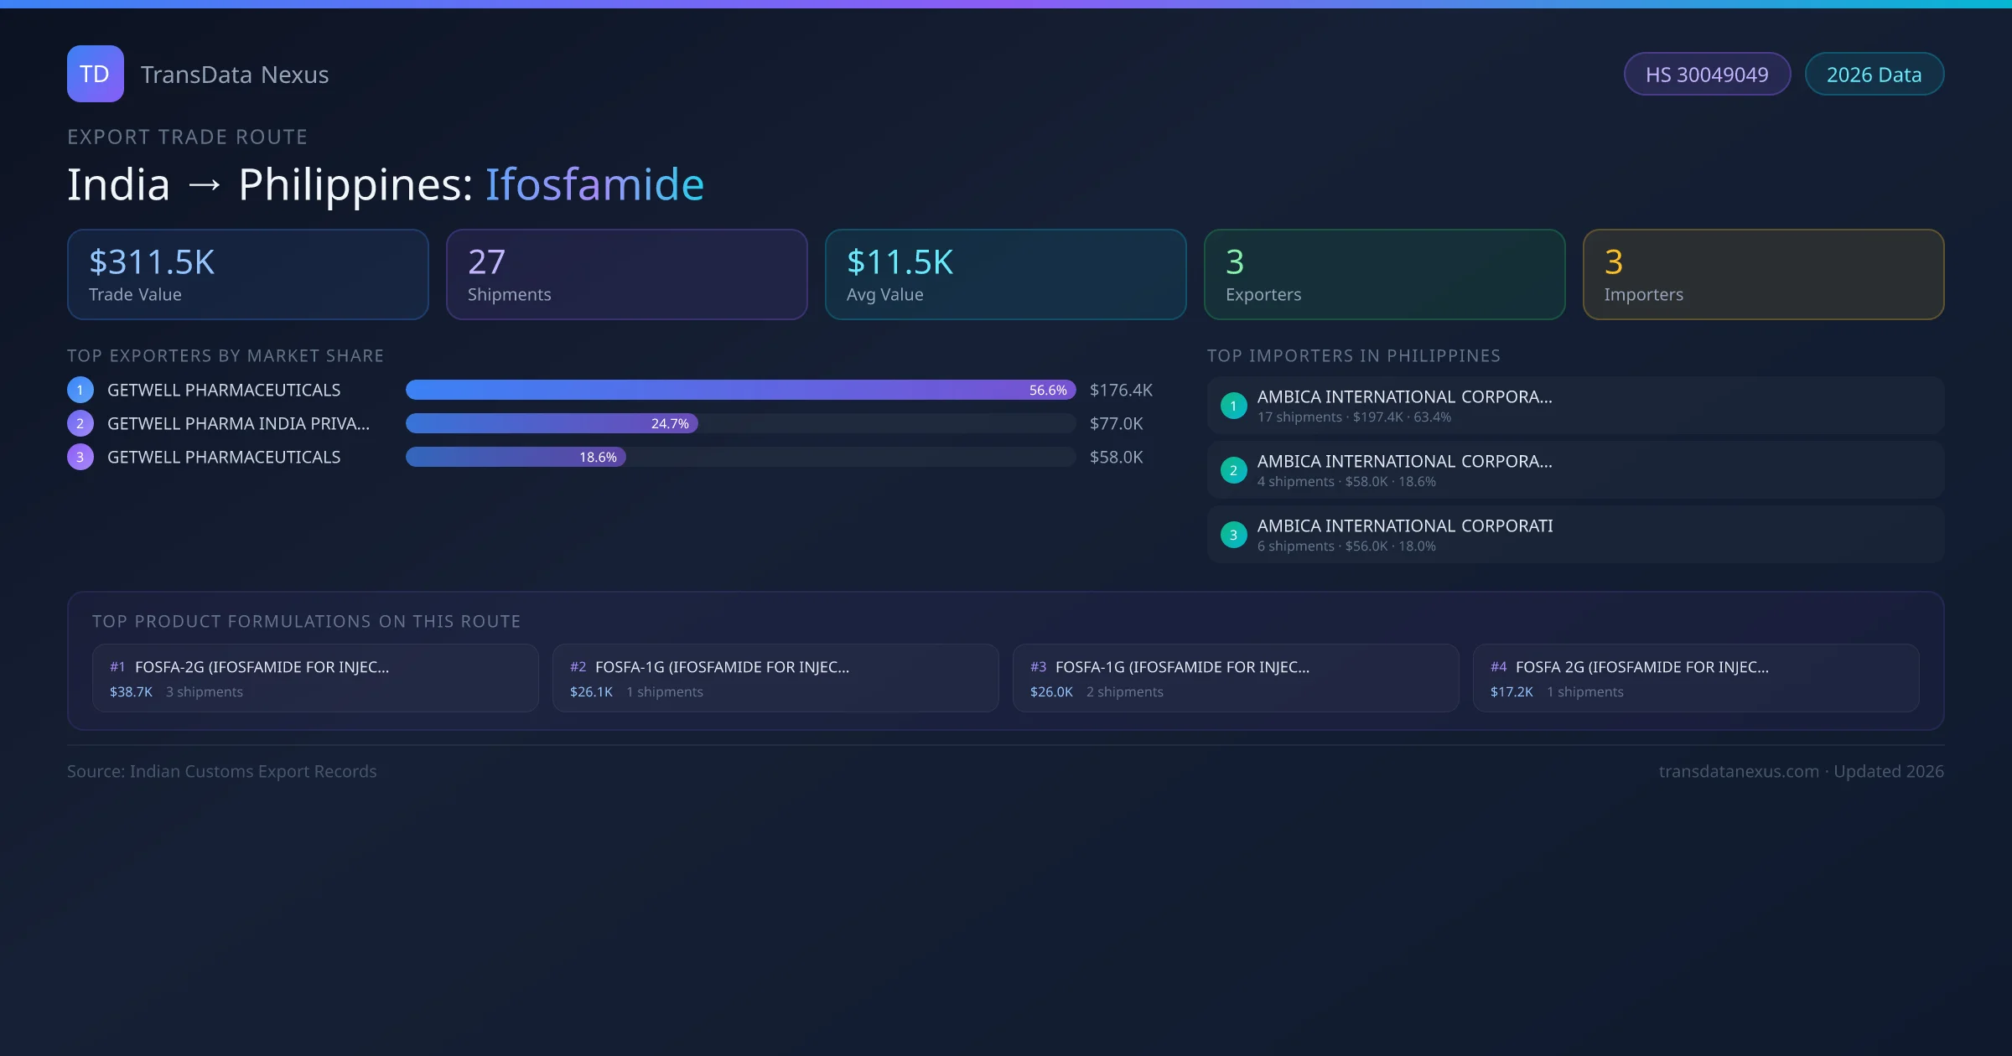Click the blue rank 1 exporter badge

[80, 390]
